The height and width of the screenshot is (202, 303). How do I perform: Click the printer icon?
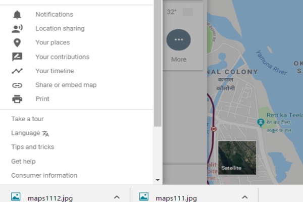point(17,99)
